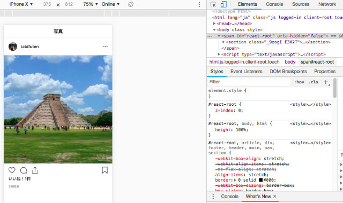The width and height of the screenshot is (343, 203).
Task: Open the Sources tab
Action: (x=301, y=4)
